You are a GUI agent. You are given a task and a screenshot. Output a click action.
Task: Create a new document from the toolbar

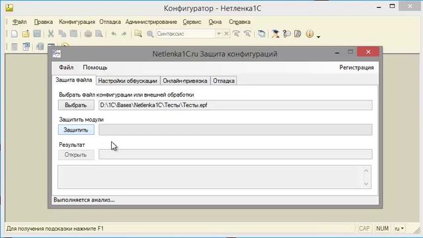coord(15,34)
